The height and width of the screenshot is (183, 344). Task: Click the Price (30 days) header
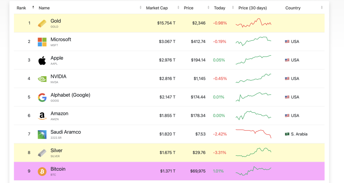point(253,8)
